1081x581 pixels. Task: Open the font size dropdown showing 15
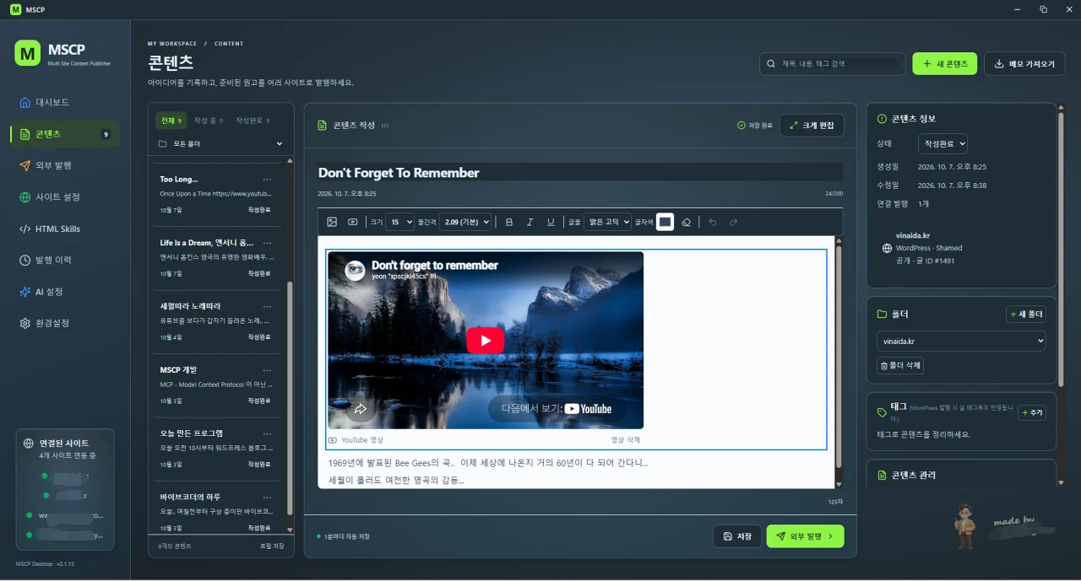pyautogui.click(x=399, y=222)
